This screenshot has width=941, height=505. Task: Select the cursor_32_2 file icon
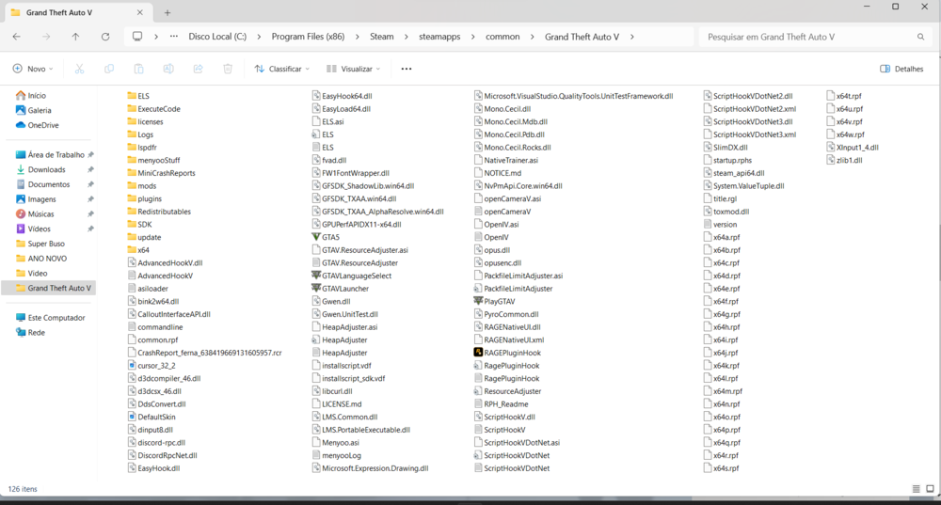pyautogui.click(x=132, y=365)
